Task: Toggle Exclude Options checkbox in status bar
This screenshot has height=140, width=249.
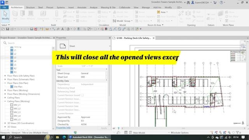Action: pyautogui.click(x=172, y=133)
